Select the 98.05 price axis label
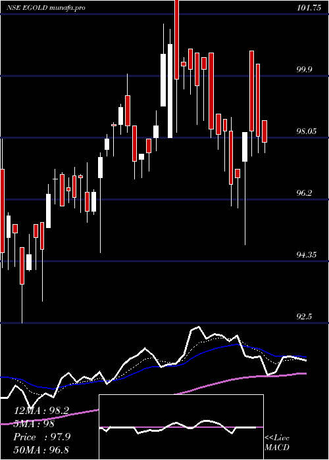329x460 pixels. pyautogui.click(x=307, y=131)
